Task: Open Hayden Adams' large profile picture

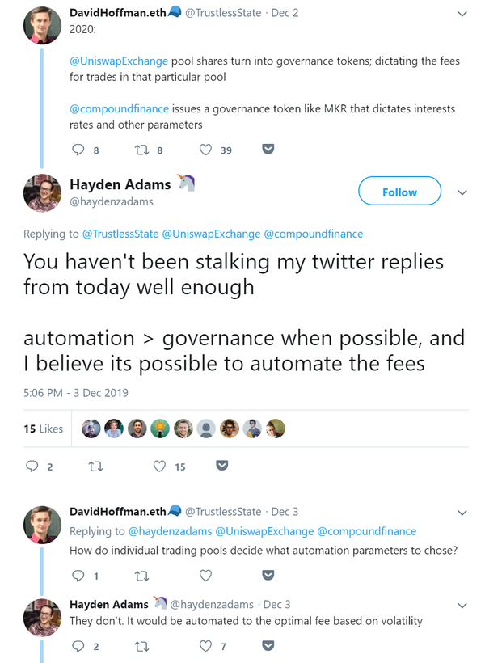Action: click(42, 192)
